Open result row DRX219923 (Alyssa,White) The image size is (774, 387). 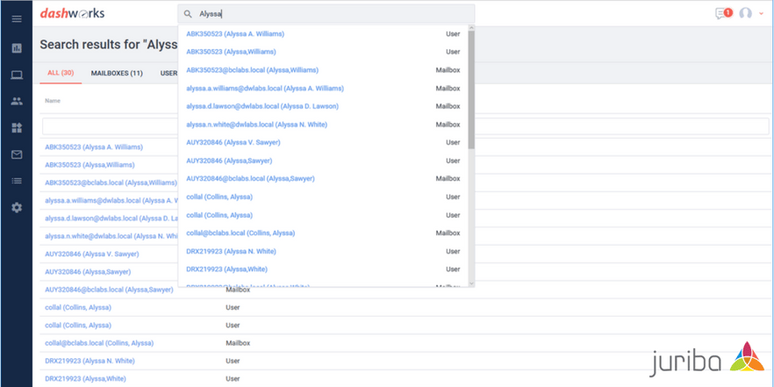85,378
